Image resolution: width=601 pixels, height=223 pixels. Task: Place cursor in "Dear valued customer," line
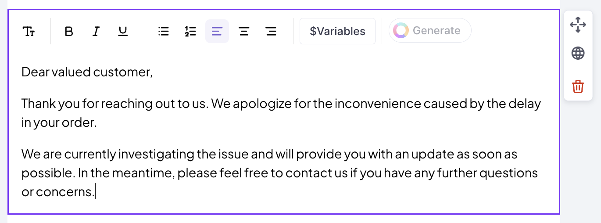[x=87, y=72]
